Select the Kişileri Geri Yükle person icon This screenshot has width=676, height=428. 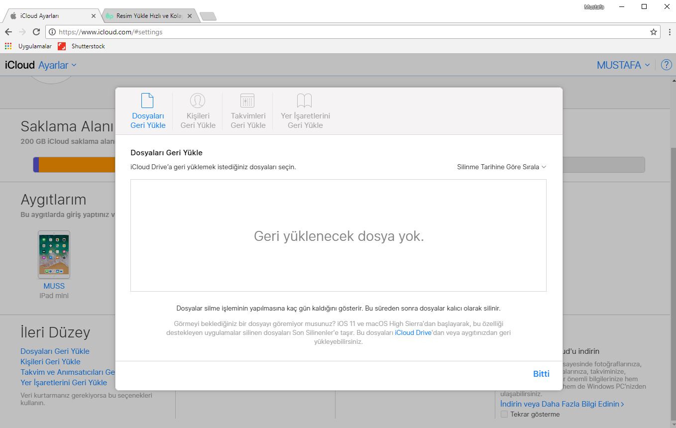[x=198, y=101]
